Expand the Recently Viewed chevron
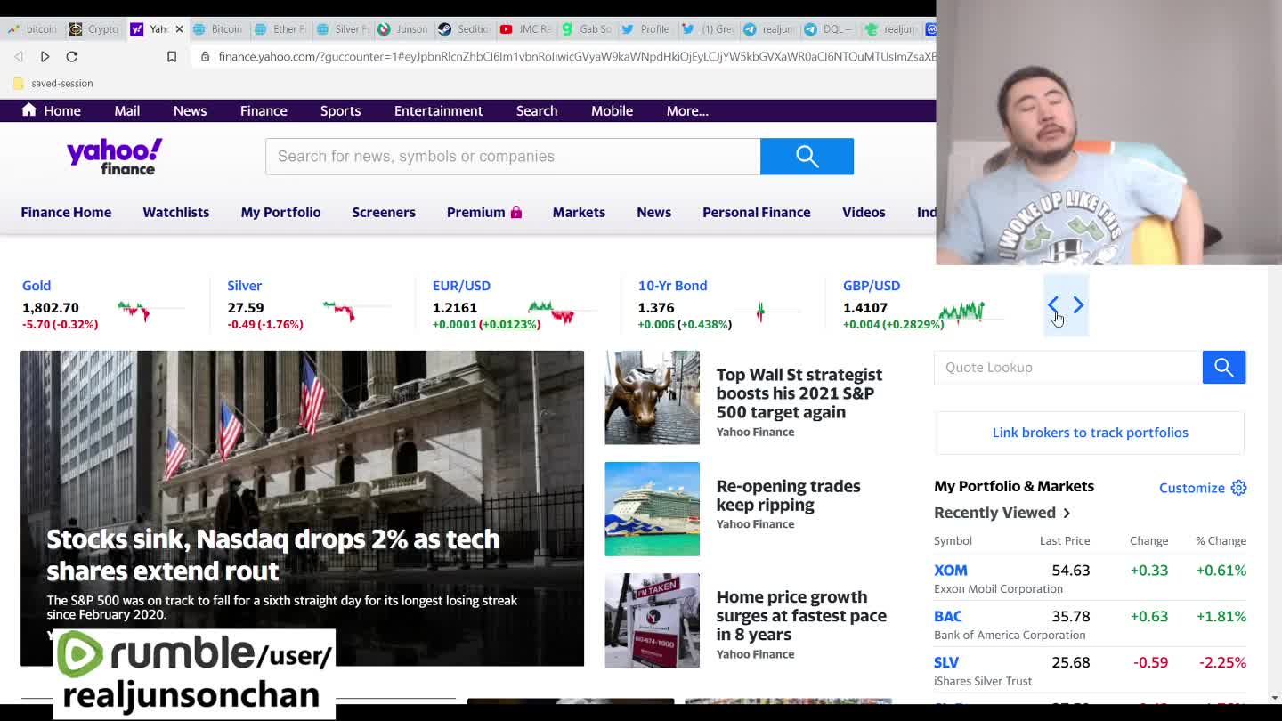The height and width of the screenshot is (721, 1282). click(1067, 513)
